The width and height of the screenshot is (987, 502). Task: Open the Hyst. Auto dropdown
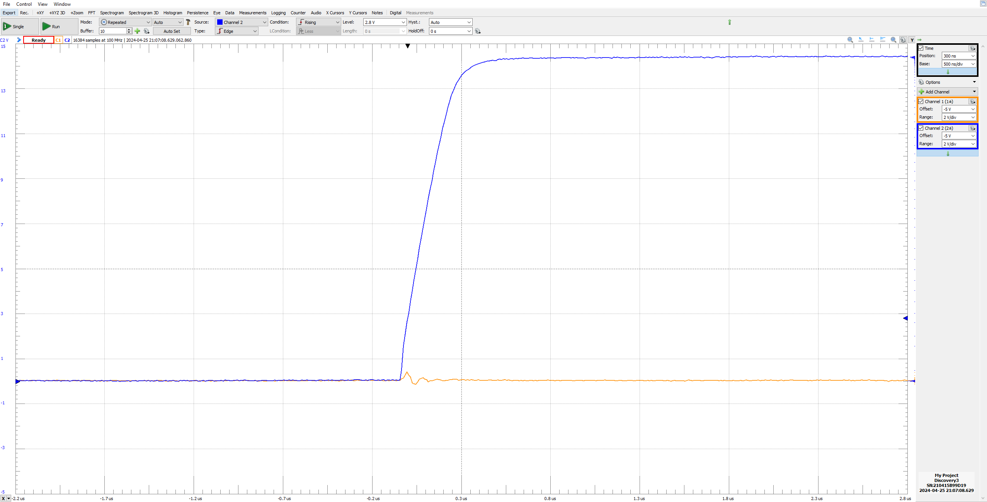(x=451, y=22)
